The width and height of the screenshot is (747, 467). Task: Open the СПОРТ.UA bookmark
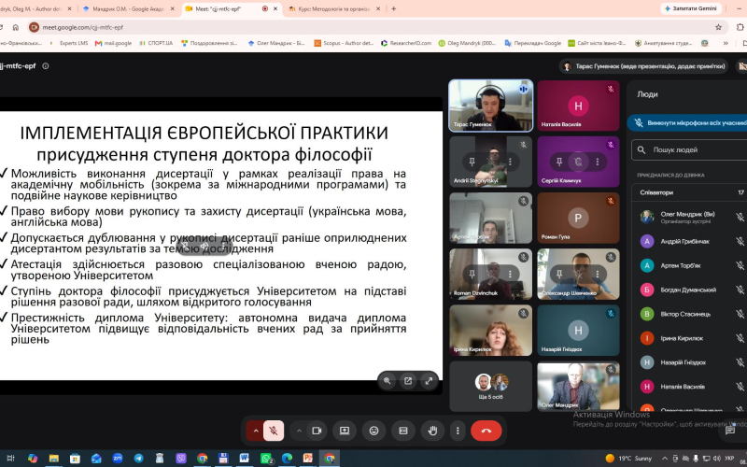point(156,43)
